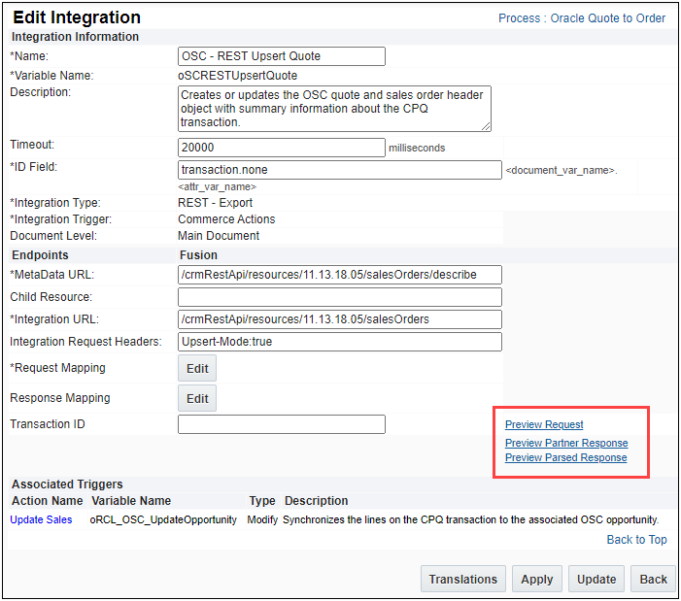Open the Request Mapping Edit button
This screenshot has width=681, height=601.
197,368
